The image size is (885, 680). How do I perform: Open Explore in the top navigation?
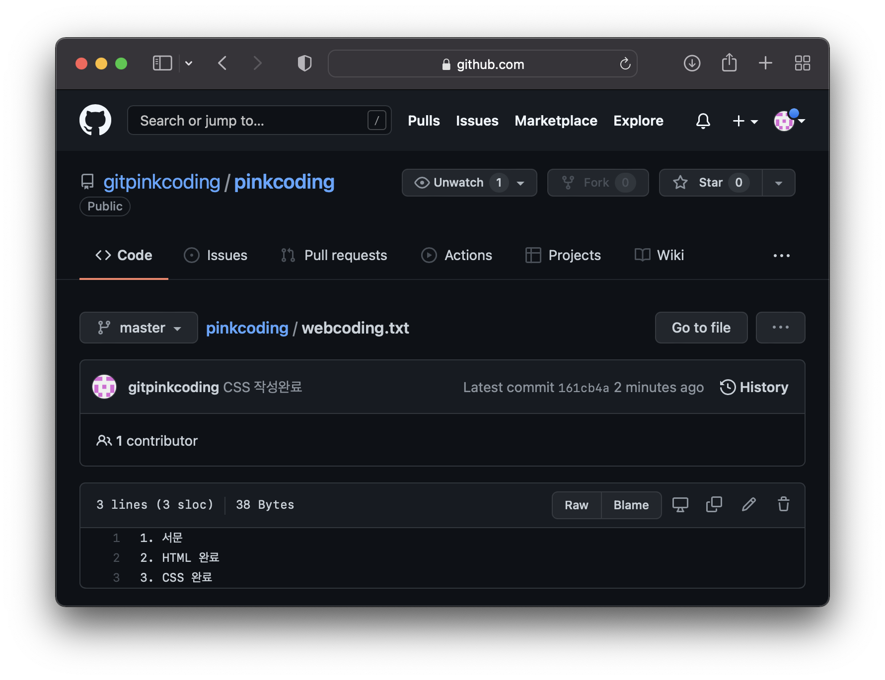[x=638, y=121]
